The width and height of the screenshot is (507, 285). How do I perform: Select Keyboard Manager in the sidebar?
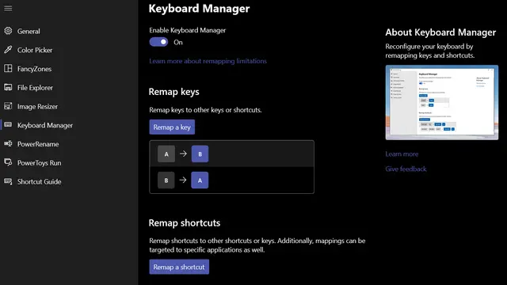[45, 125]
